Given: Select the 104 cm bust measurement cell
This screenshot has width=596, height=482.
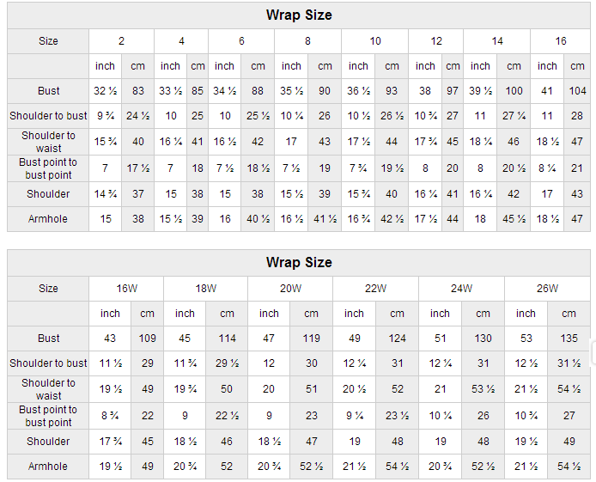Looking at the screenshot, I should [x=578, y=91].
